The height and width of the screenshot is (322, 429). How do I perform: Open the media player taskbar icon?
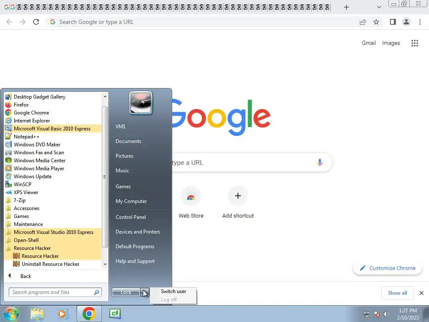tap(63, 314)
